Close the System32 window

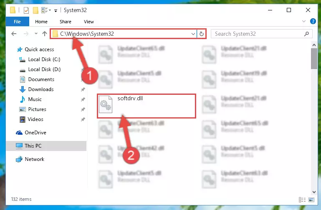[308, 10]
